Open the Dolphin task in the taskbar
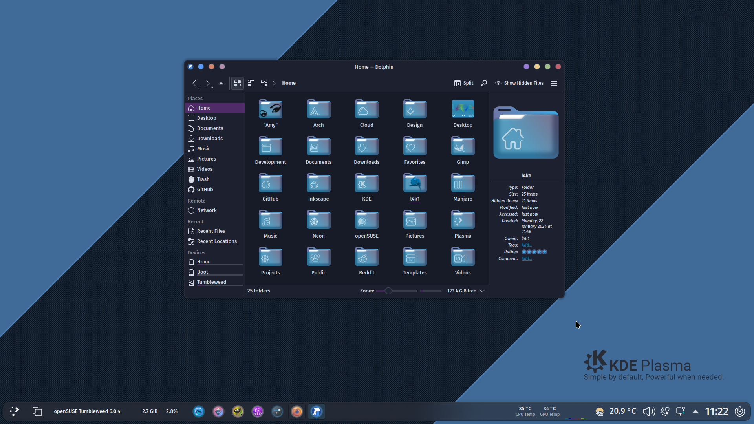The height and width of the screenshot is (424, 754). [x=317, y=411]
